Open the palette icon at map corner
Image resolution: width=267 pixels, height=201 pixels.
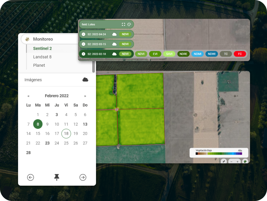pos(245,161)
